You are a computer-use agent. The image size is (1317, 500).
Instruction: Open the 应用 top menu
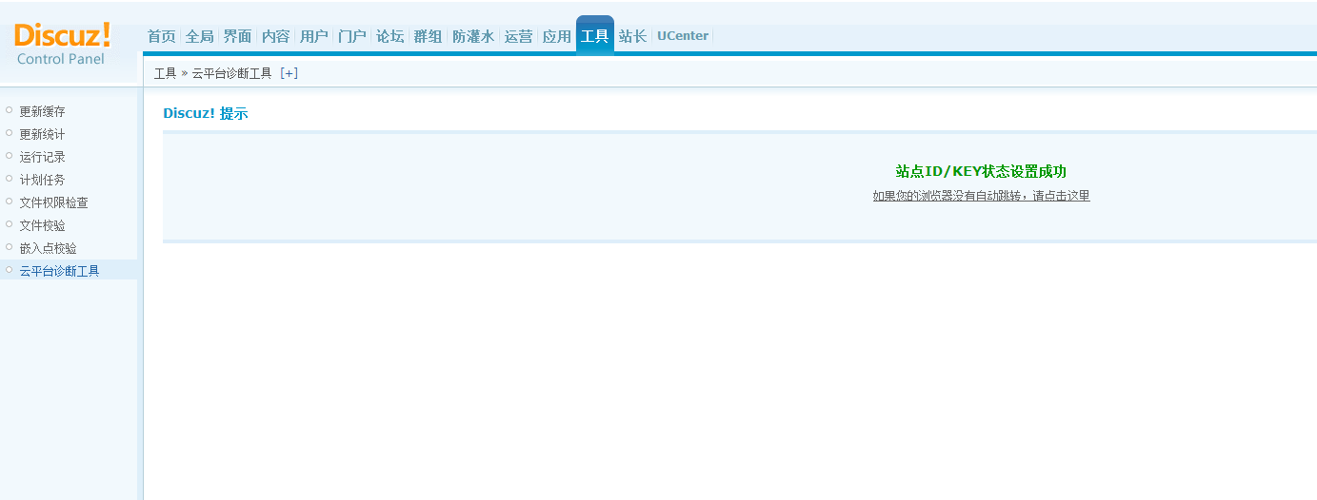pos(556,36)
